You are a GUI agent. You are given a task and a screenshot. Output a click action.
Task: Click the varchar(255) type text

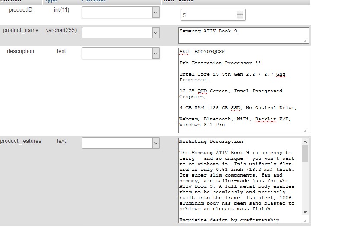pos(61,30)
